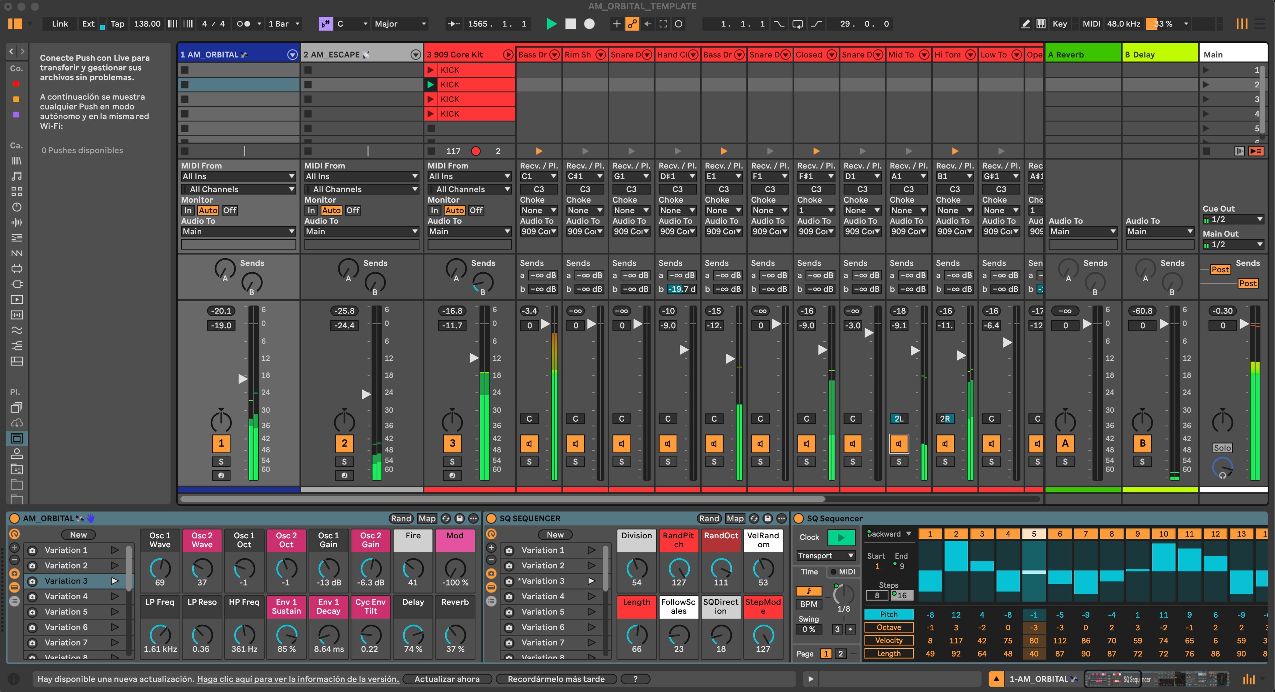Click the scale mode flat-sharp icon
This screenshot has height=692, width=1275.
325,24
